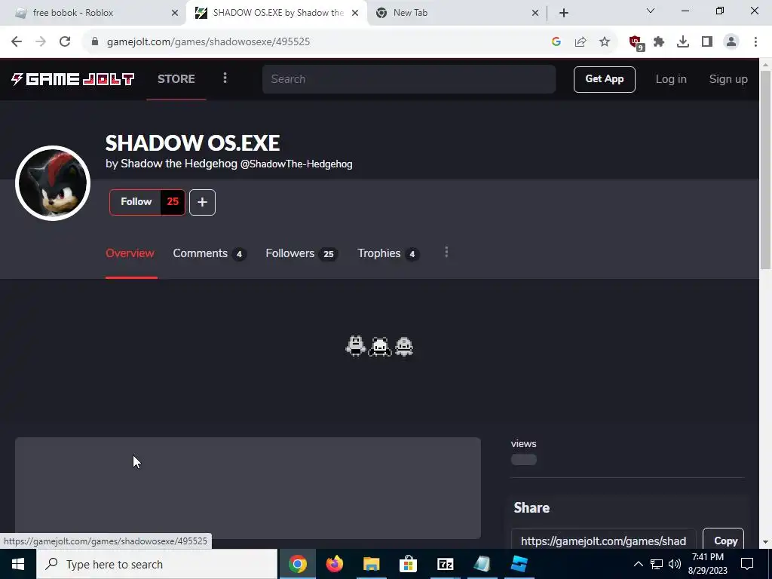Click the taskbar search box
772x579 pixels.
tap(157, 564)
